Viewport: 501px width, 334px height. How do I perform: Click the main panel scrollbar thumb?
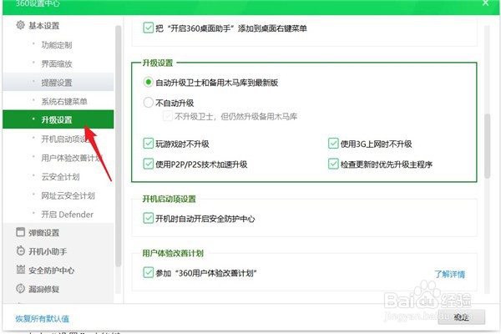tap(487, 145)
